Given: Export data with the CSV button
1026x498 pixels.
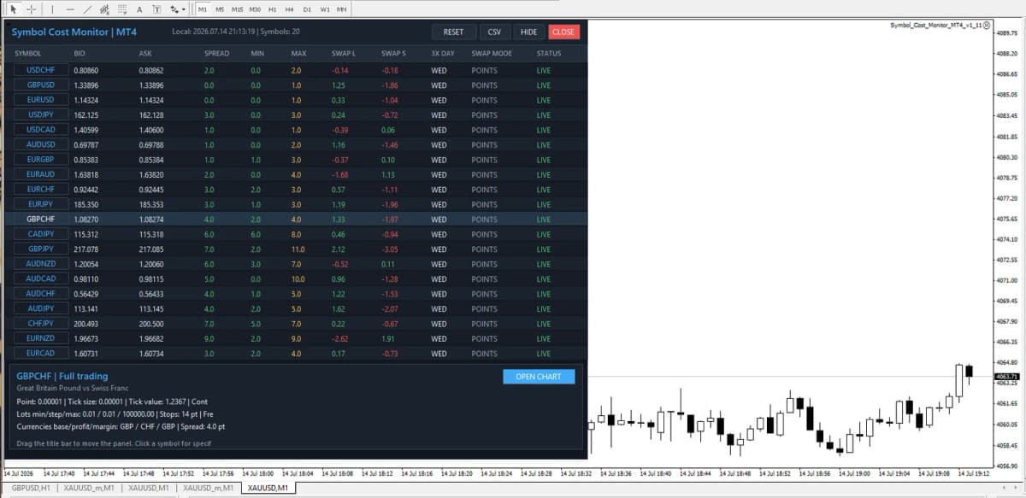Looking at the screenshot, I should tap(494, 32).
